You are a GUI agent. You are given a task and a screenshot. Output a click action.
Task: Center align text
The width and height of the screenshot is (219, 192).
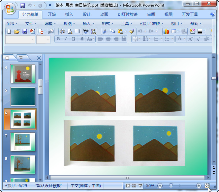point(108,39)
